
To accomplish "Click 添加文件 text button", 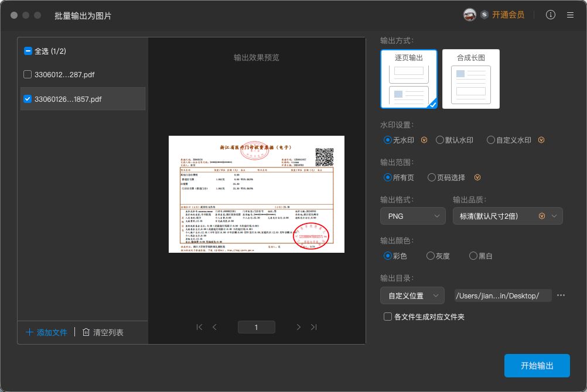I will pyautogui.click(x=52, y=332).
